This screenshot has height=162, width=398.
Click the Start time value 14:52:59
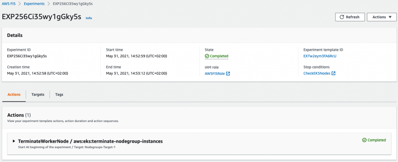(136, 56)
